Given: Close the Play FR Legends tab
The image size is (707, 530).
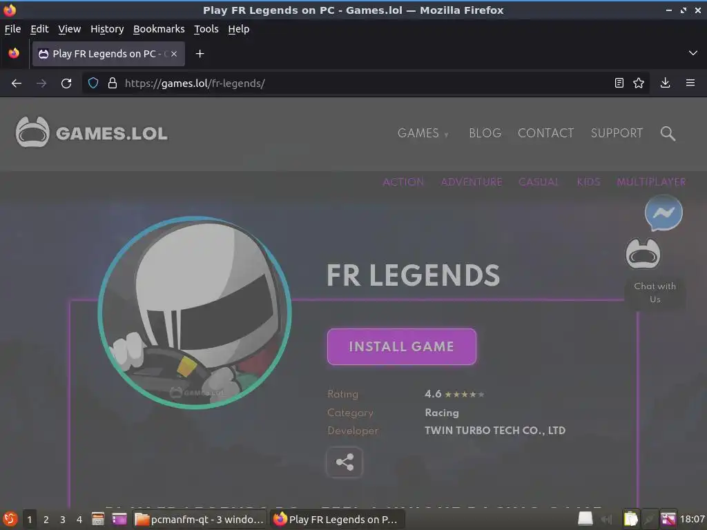Looking at the screenshot, I should click(173, 54).
